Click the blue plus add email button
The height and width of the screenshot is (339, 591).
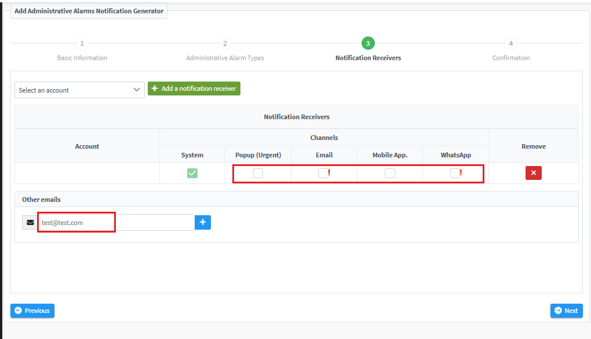coord(203,222)
